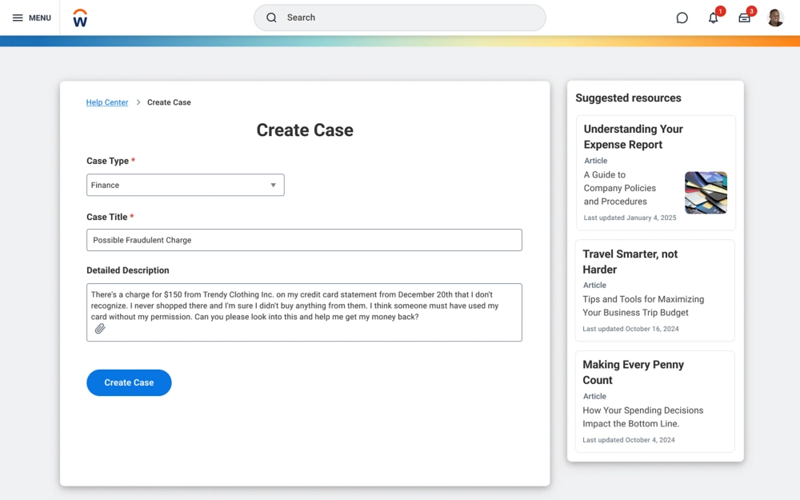Screen dimensions: 800x500
Task: Open the Finance case type combo box
Action: (x=176, y=185)
